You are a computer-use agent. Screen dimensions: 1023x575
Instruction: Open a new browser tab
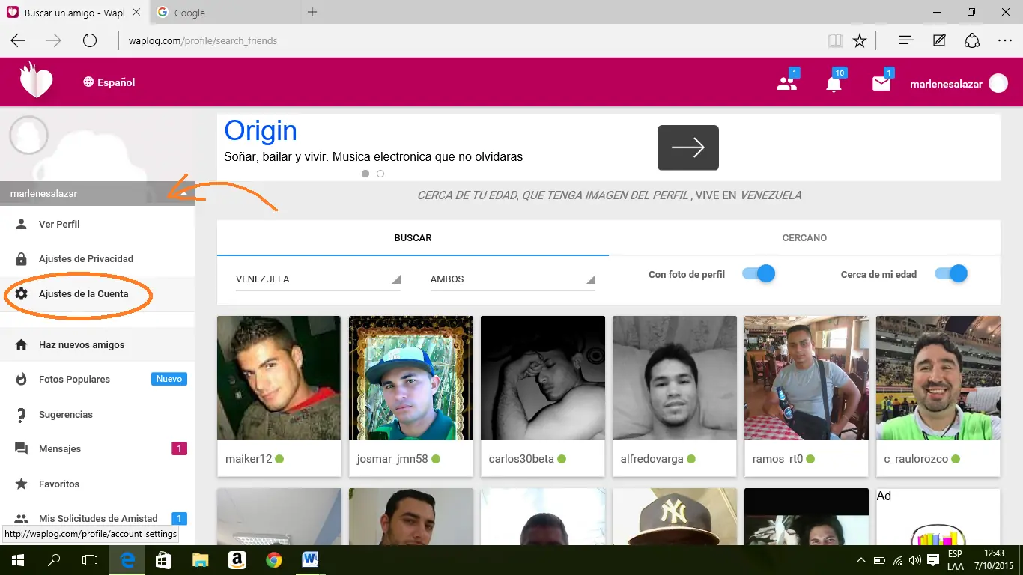[x=312, y=12]
